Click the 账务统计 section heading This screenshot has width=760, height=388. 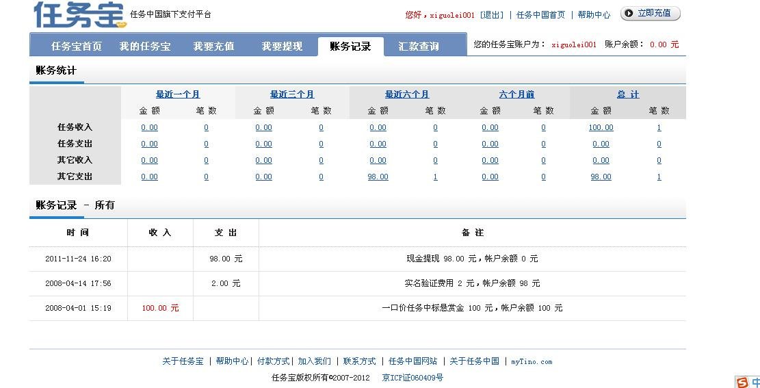56,70
